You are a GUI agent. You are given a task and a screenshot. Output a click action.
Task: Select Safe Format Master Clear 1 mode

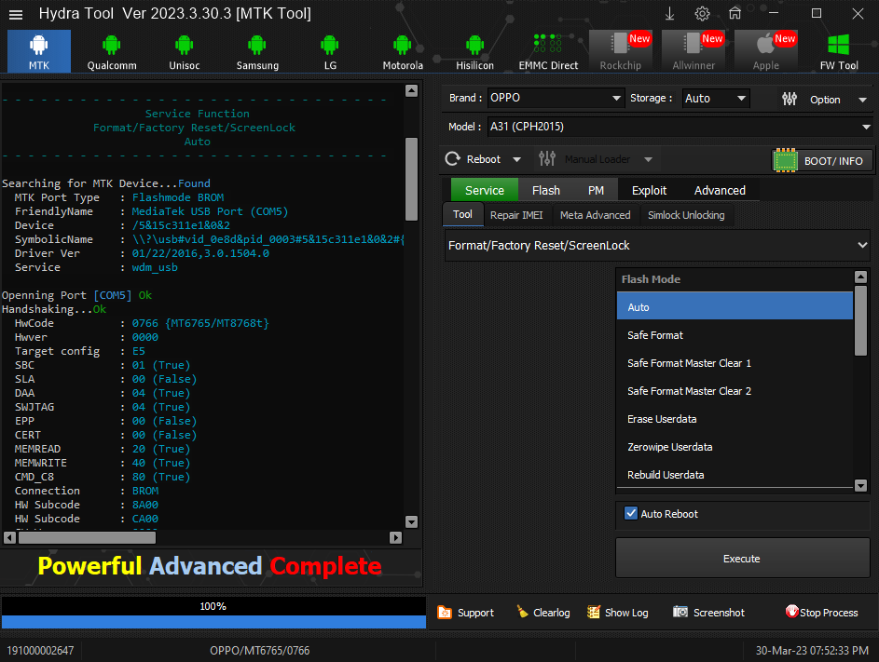coord(689,363)
